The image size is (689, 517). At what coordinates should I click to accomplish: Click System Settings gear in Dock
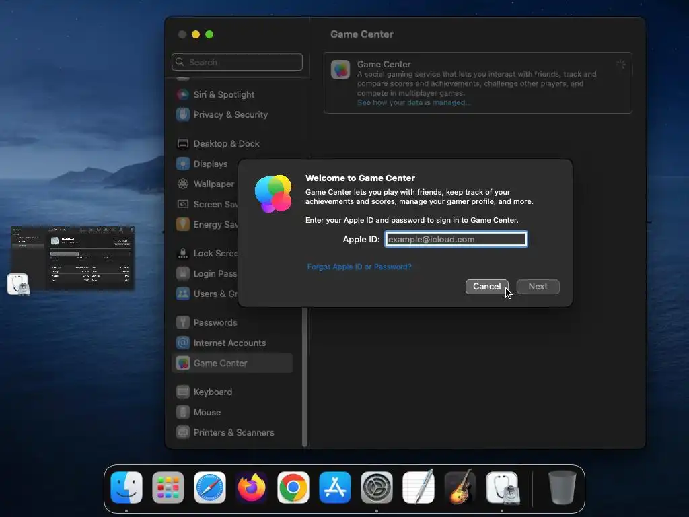377,487
